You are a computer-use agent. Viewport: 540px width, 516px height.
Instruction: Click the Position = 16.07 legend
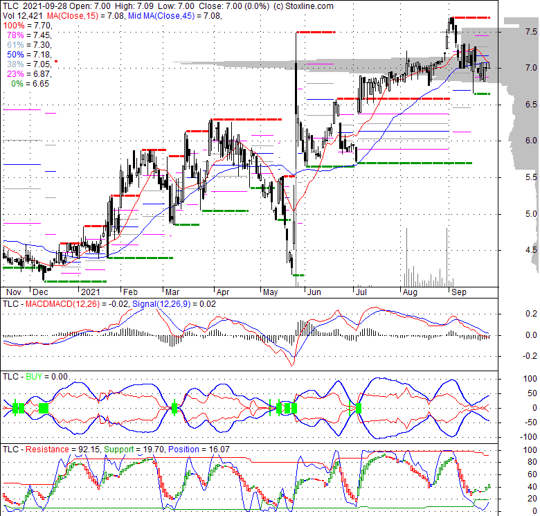[x=199, y=450]
